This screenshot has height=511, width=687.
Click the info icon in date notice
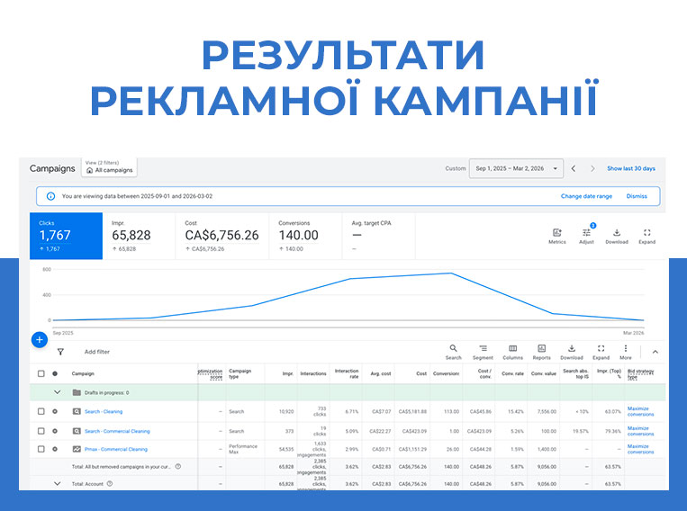[x=50, y=196]
